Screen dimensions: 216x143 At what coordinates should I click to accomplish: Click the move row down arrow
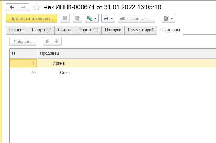[56, 41]
